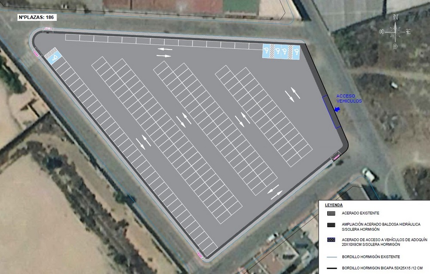Click the Nº PLAZAS: 186 label
This screenshot has height=274, width=430.
click(x=37, y=17)
